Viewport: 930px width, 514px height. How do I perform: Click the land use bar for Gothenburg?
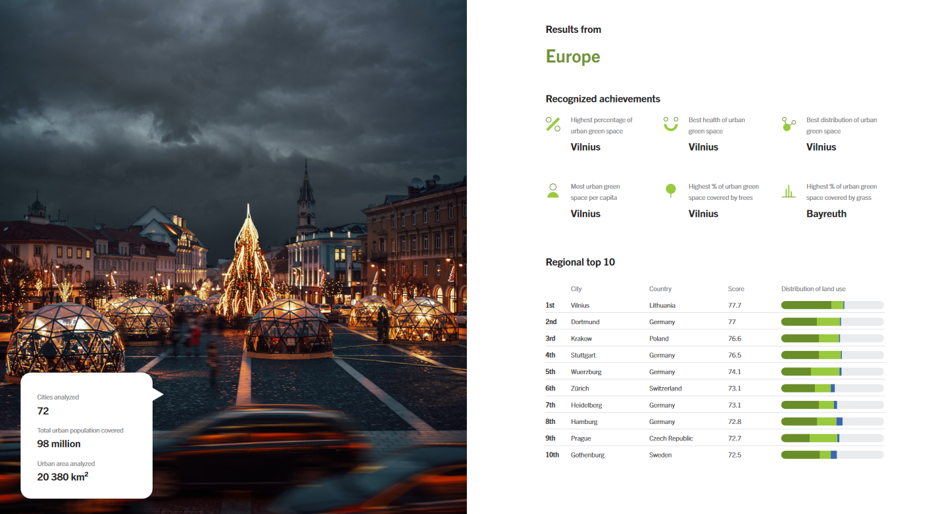[x=832, y=455]
